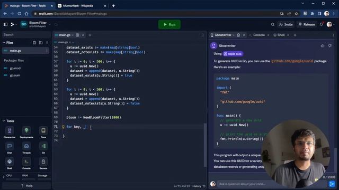Open Chat tool
The image size is (339, 190).
click(10, 148)
